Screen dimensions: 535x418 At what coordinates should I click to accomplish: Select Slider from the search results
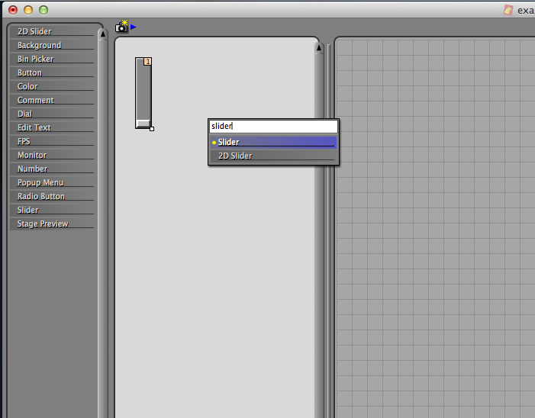(x=272, y=142)
